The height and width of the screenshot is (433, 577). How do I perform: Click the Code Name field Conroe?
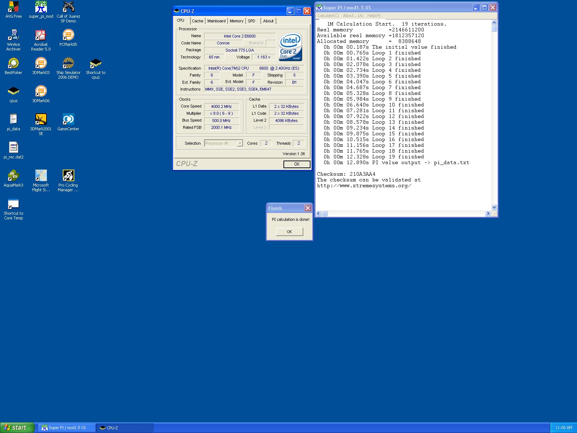pos(223,43)
